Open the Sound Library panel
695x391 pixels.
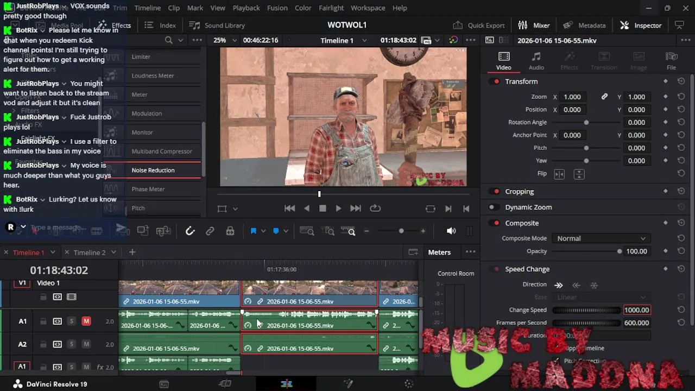click(x=217, y=26)
